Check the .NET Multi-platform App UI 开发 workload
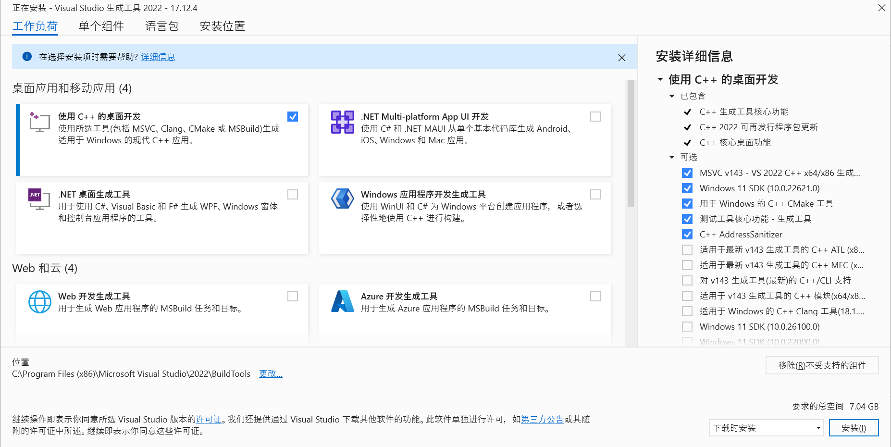 click(x=595, y=117)
